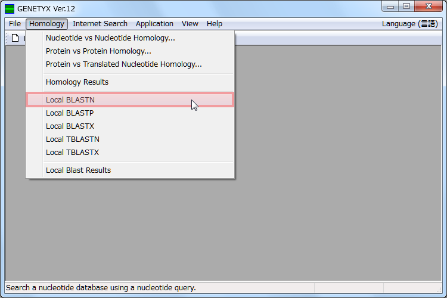Launch Local BLASTX

pos(130,126)
